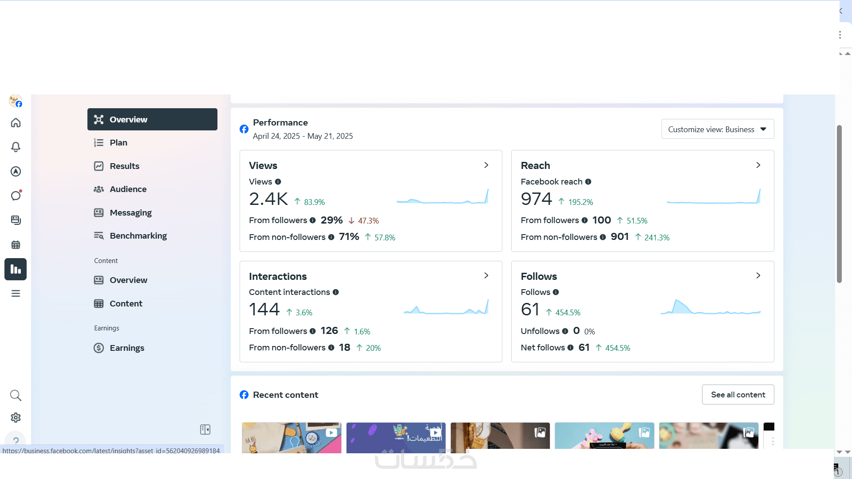Click the info icon beside Facebook reach

tap(588, 182)
